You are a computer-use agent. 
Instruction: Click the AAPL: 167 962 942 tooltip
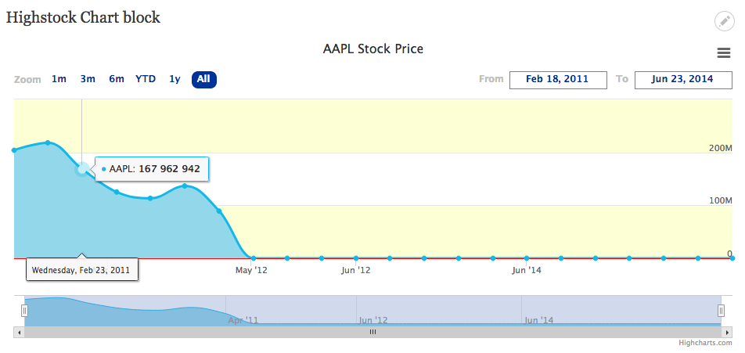pos(152,168)
